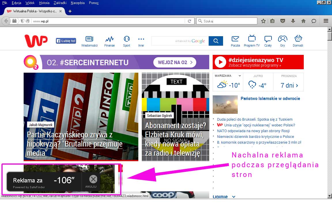Open the Narzędzia menu
Screen dimensions: 332x210
coord(78,3)
